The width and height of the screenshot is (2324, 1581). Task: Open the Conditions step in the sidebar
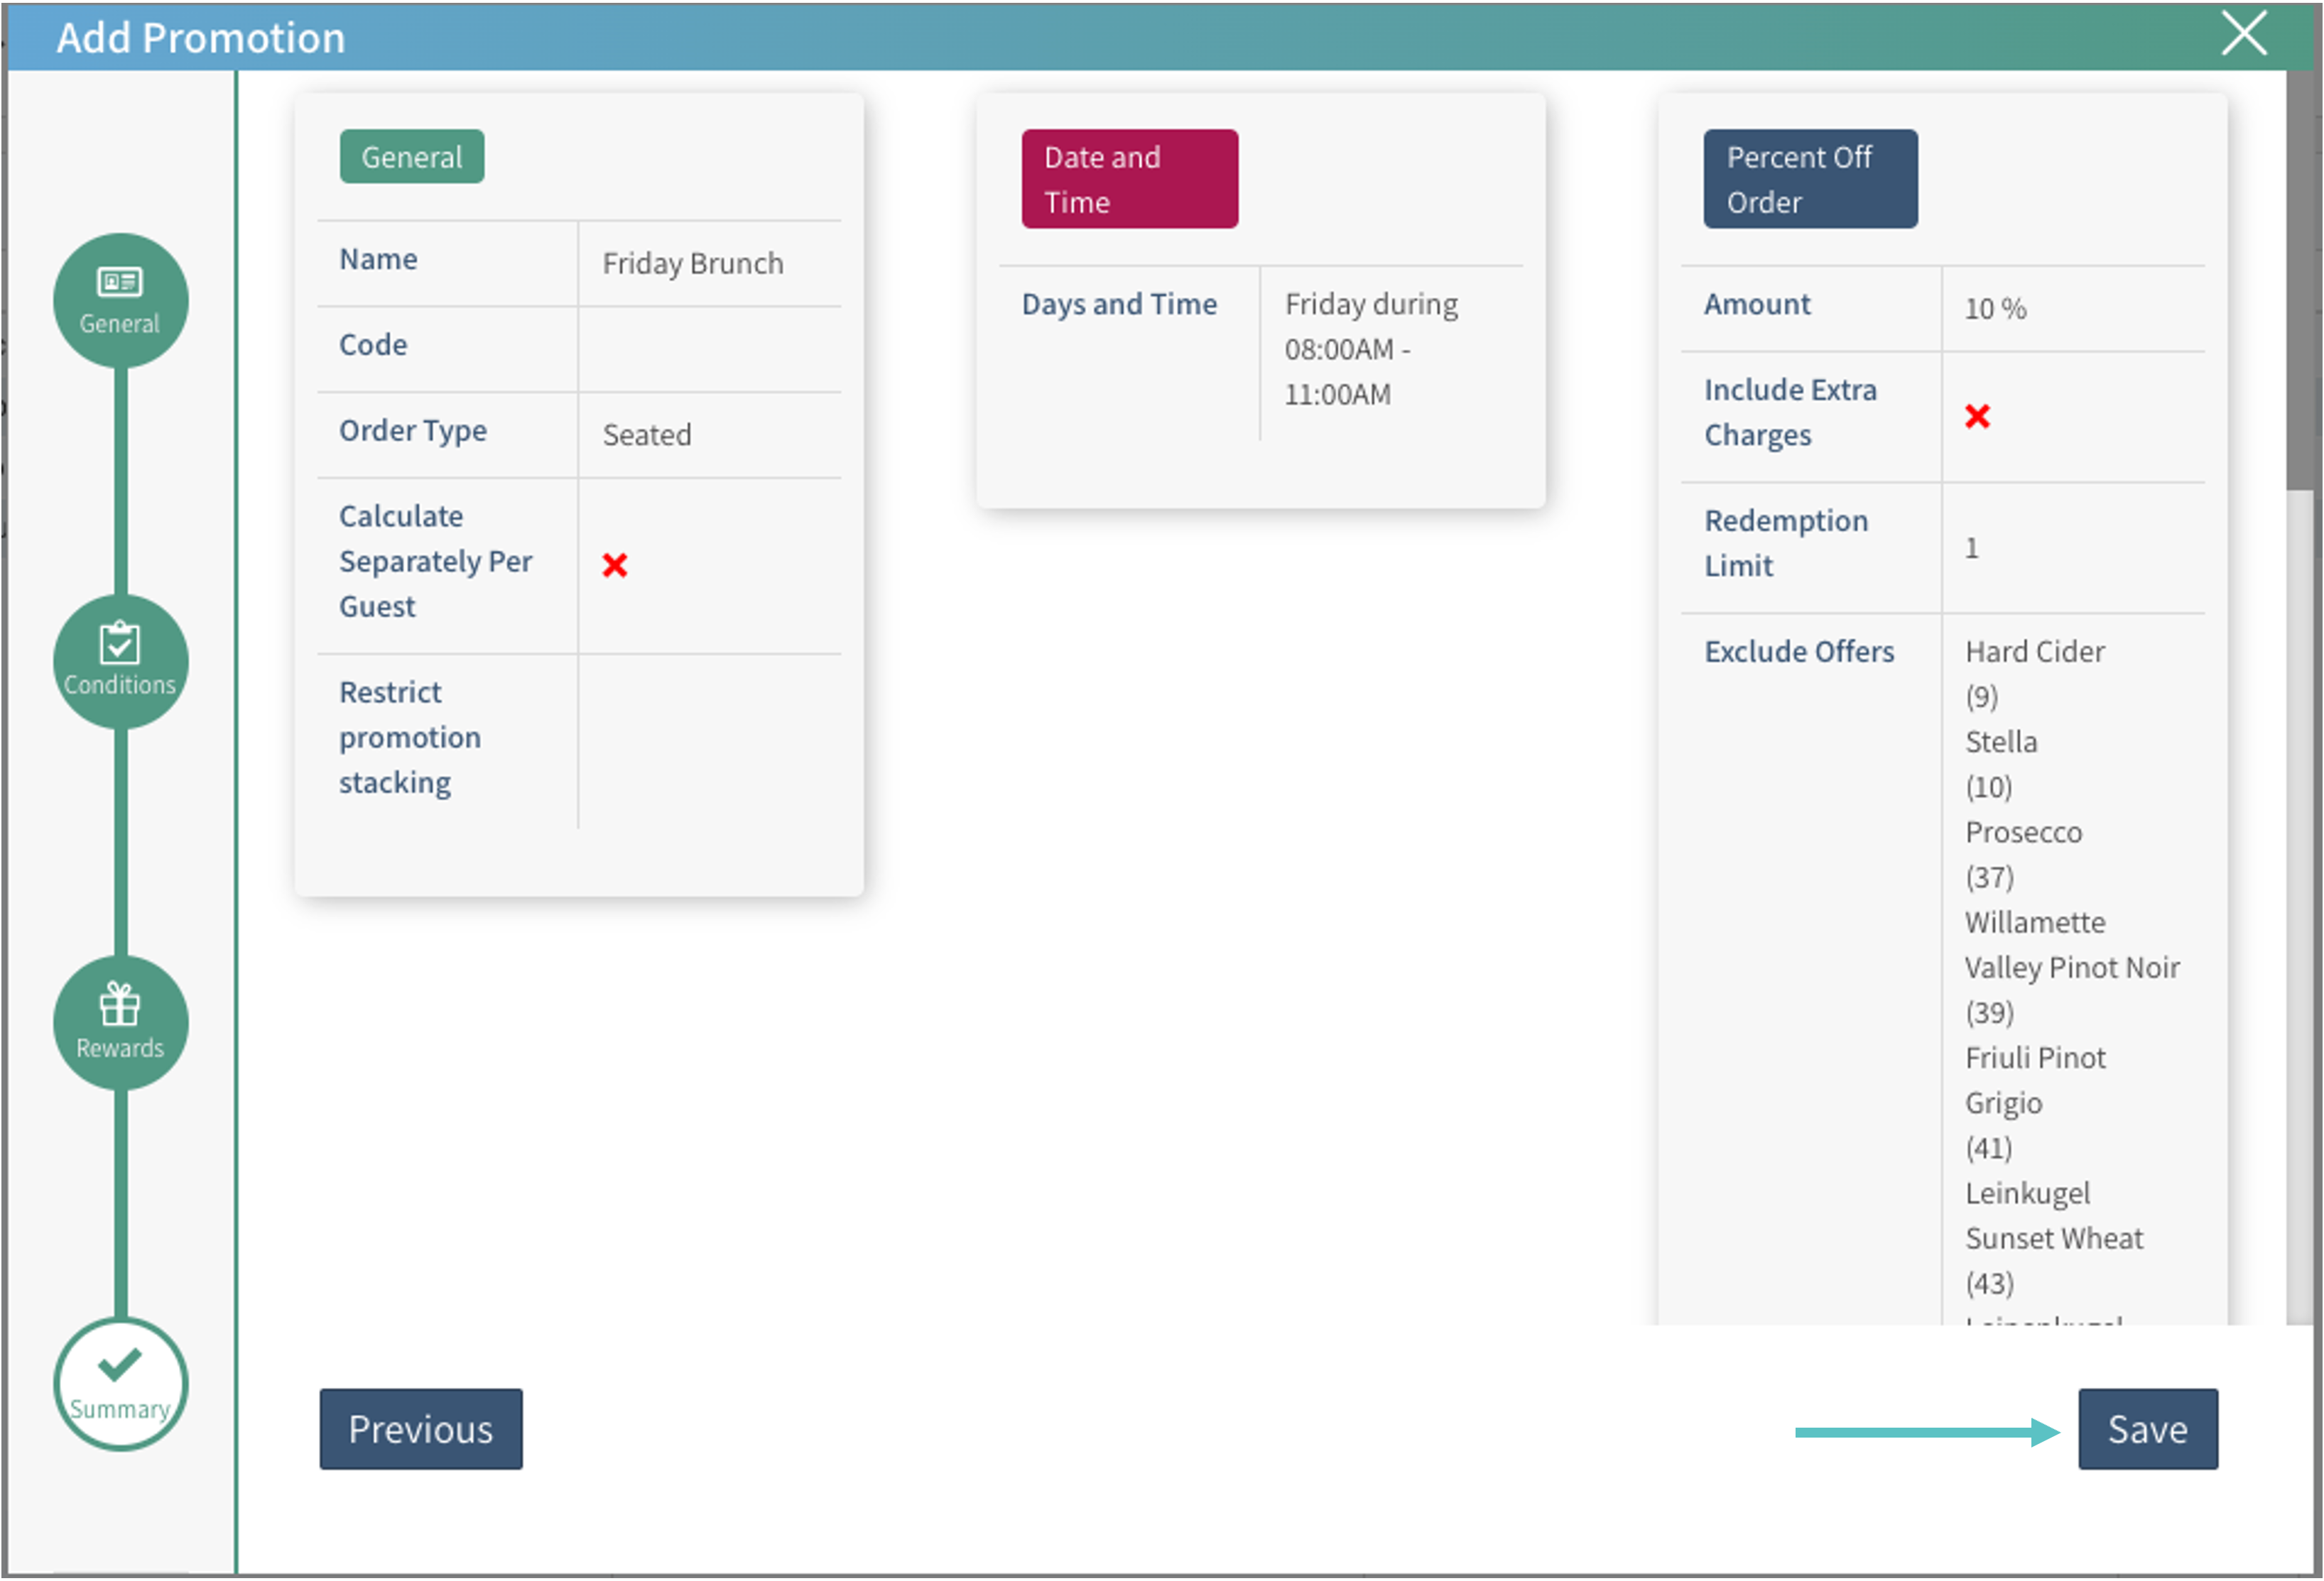click(x=120, y=660)
